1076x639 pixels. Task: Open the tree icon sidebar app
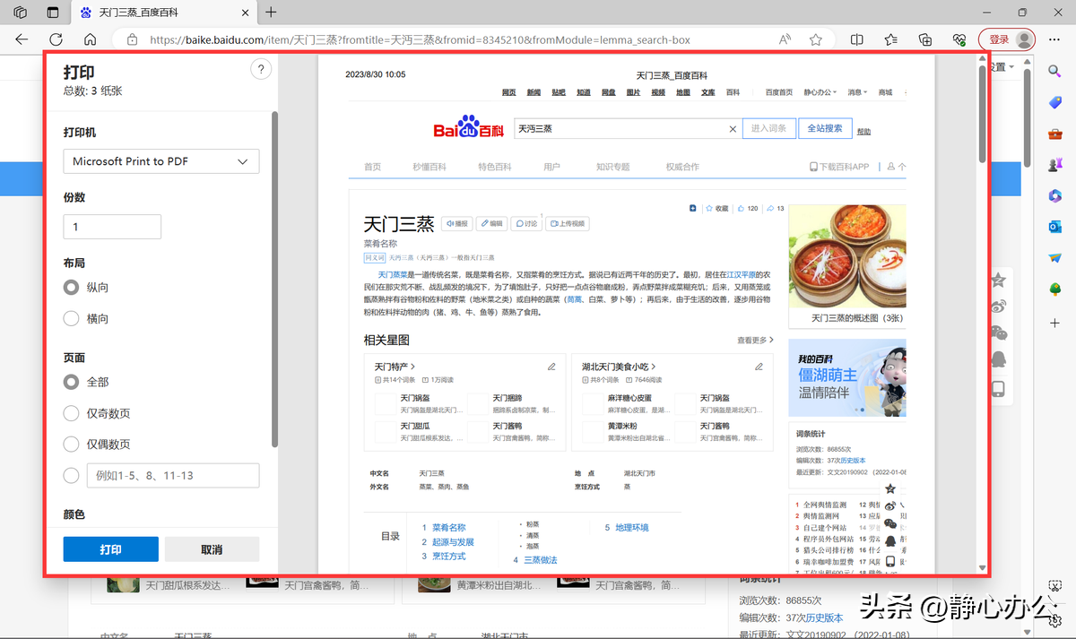pyautogui.click(x=1054, y=289)
